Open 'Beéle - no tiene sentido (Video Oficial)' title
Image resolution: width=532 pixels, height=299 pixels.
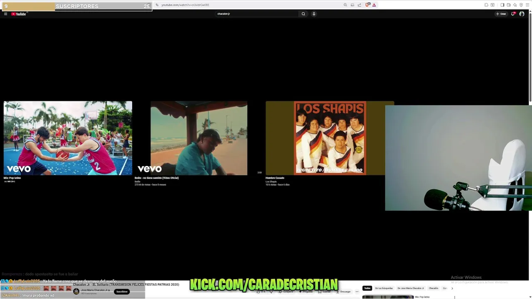click(x=156, y=178)
